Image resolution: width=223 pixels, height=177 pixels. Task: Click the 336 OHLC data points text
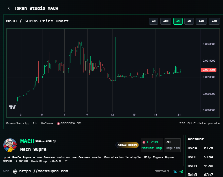pos(199,123)
